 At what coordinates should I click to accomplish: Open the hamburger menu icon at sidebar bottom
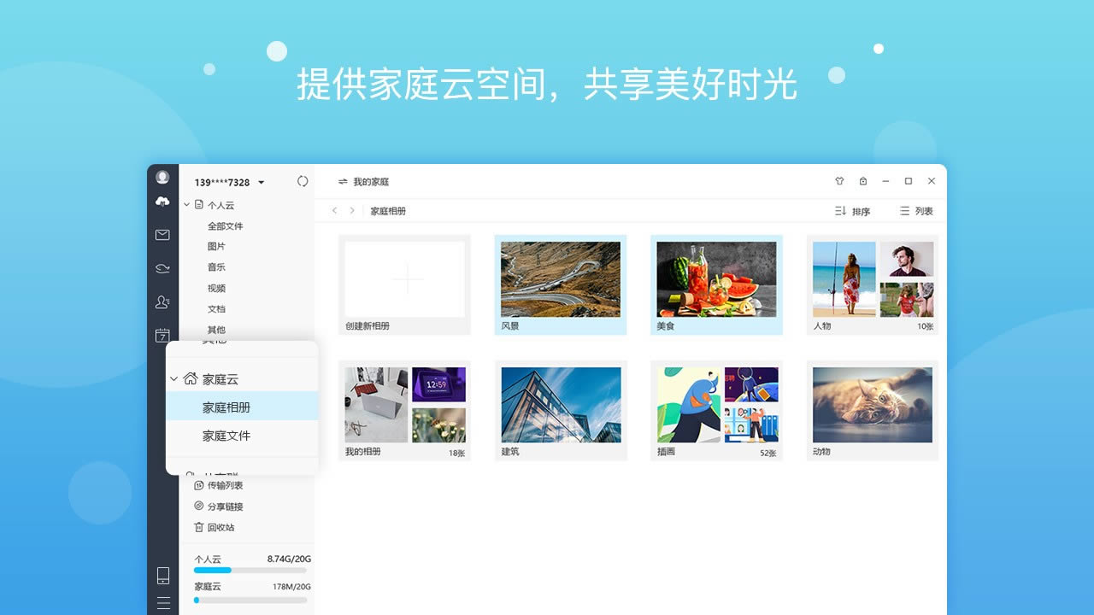[x=162, y=602]
